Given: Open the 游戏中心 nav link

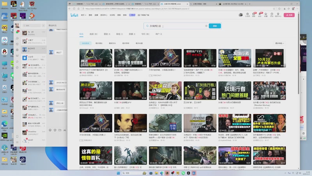Looking at the screenshot, I should [x=104, y=15].
